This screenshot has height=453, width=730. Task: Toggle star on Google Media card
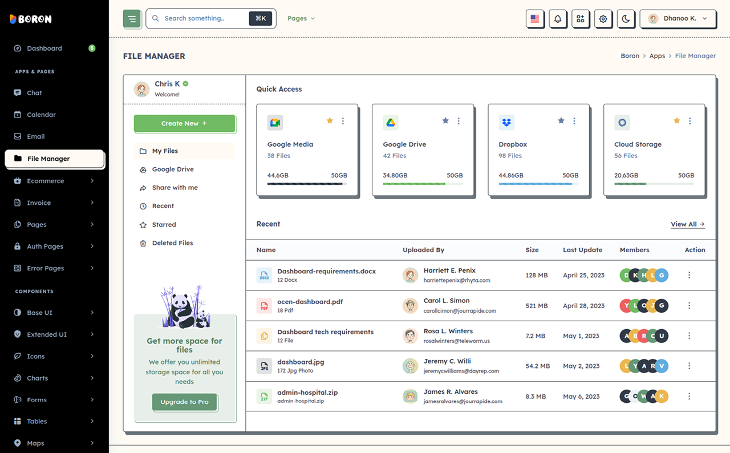(330, 120)
